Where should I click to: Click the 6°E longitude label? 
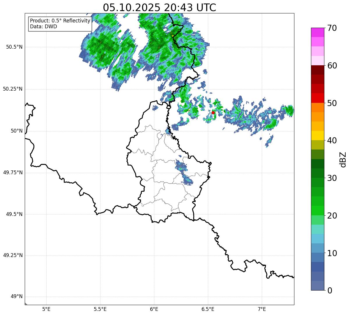click(154, 309)
